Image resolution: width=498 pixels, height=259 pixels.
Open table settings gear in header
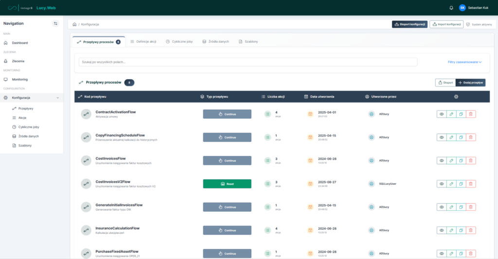(456, 97)
